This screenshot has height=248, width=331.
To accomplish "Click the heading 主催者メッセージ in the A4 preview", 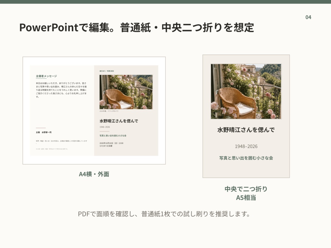I will 46,76.
